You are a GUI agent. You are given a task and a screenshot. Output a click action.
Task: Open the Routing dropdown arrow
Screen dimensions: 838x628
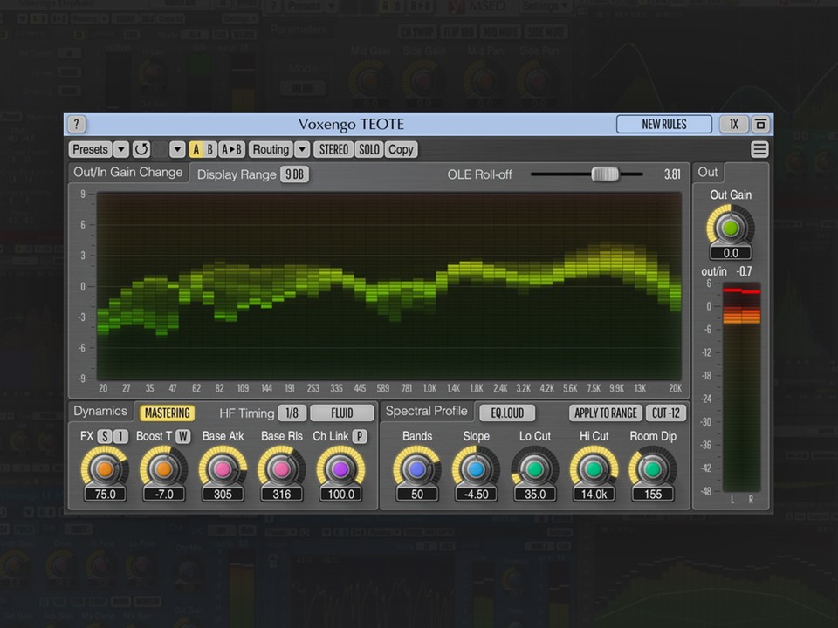[x=303, y=149]
